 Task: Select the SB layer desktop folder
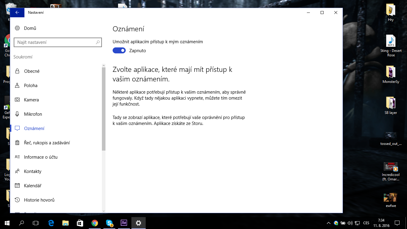[391, 106]
